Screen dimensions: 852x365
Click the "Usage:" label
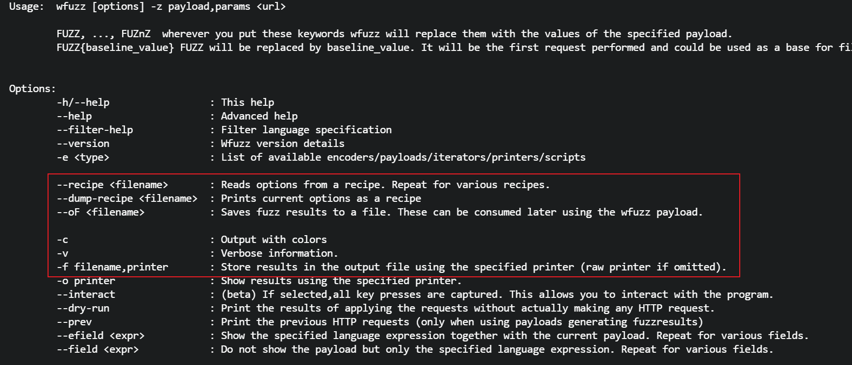[x=26, y=7]
